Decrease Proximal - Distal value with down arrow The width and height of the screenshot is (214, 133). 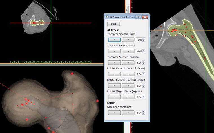click(x=144, y=41)
